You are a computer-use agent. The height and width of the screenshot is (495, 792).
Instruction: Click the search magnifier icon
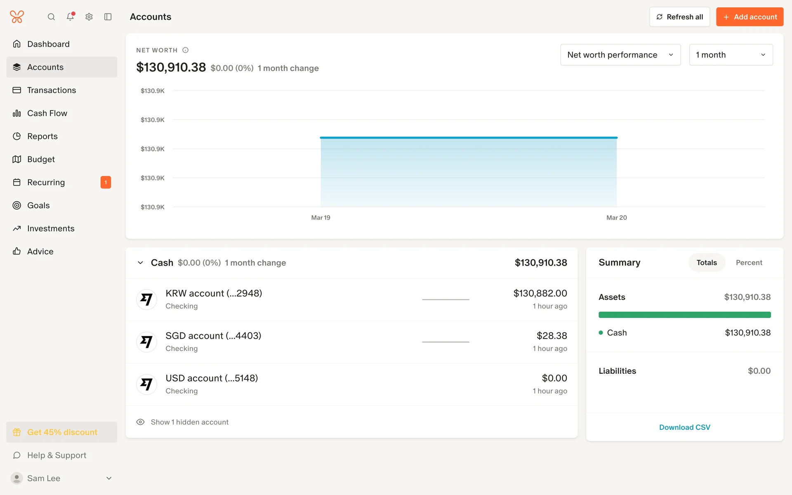51,17
